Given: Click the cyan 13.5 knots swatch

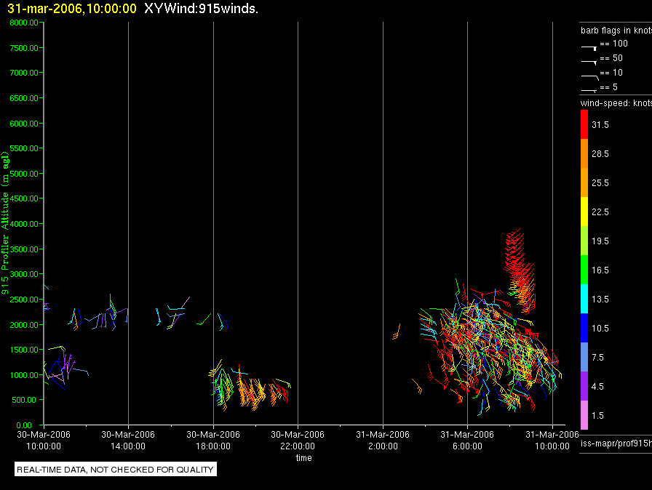Looking at the screenshot, I should tap(584, 299).
